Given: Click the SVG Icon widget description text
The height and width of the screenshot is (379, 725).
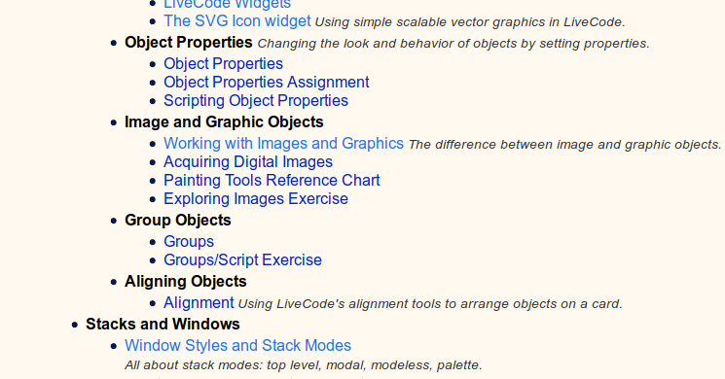Looking at the screenshot, I should tap(470, 22).
